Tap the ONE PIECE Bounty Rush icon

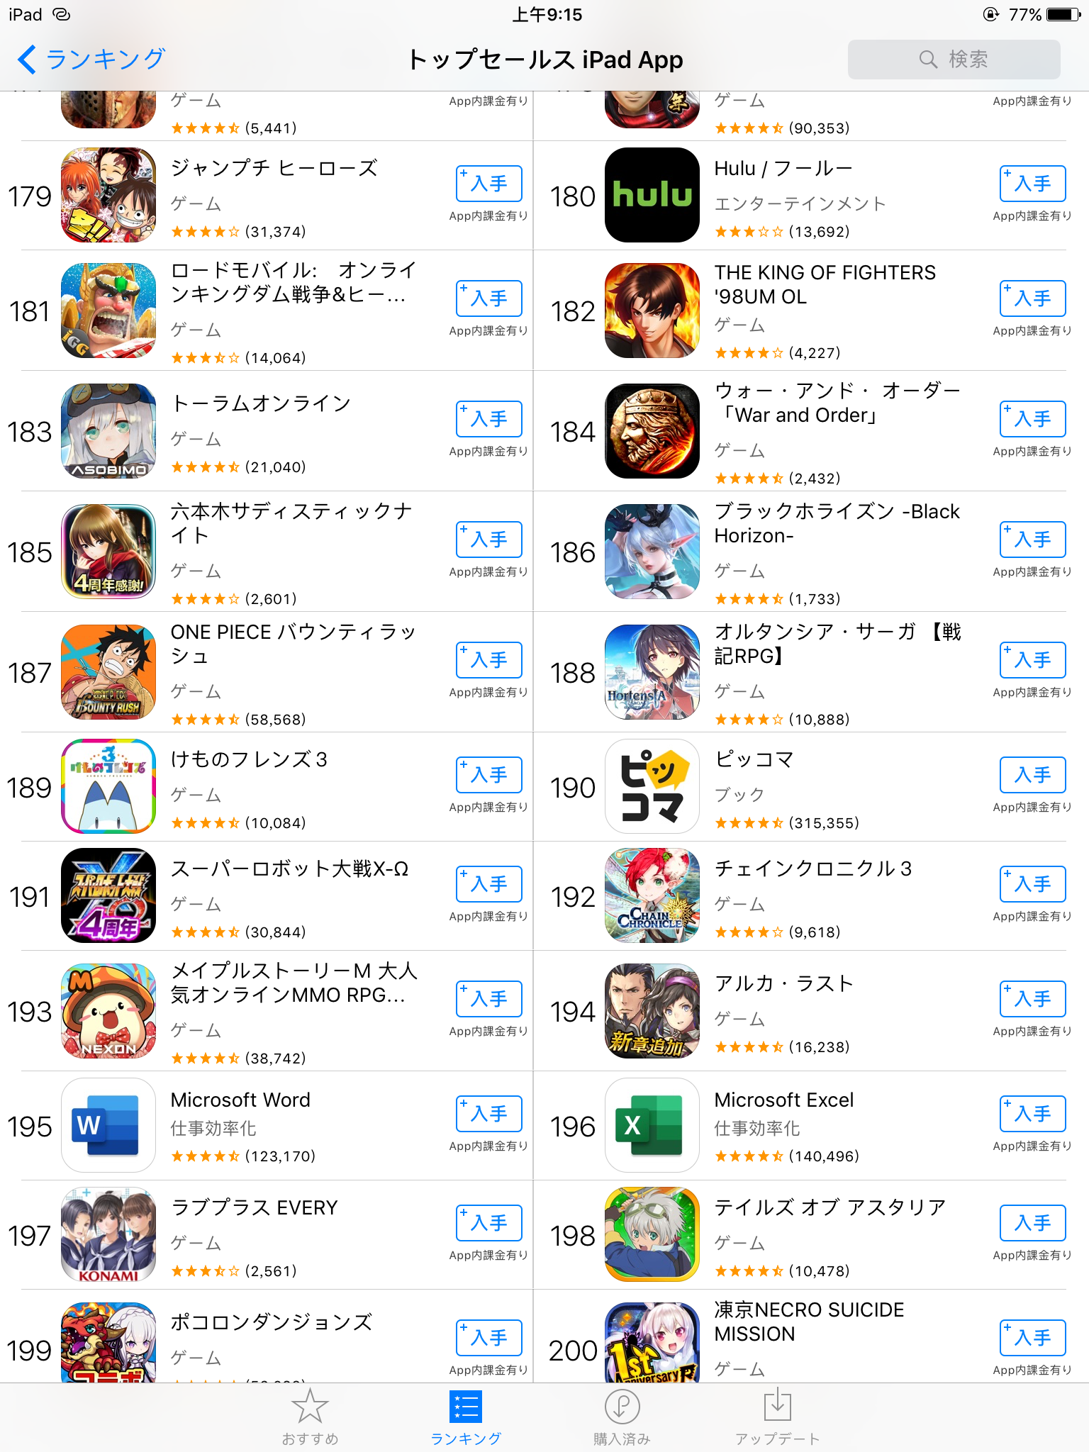(x=108, y=671)
